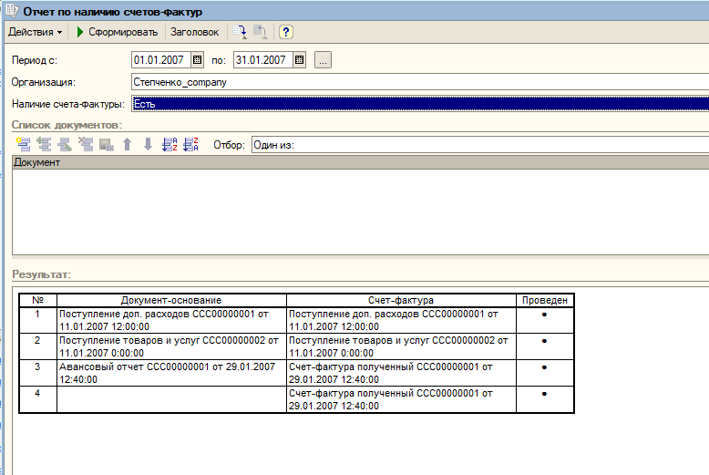Open the Действия dropdown menu
Screen dimensions: 709x475
[x=35, y=32]
